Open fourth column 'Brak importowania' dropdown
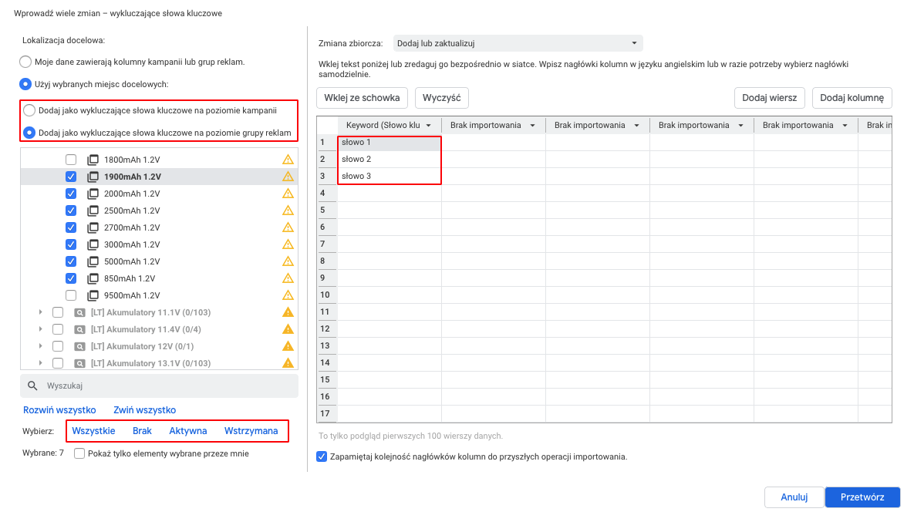Image resolution: width=914 pixels, height=522 pixels. coord(741,125)
